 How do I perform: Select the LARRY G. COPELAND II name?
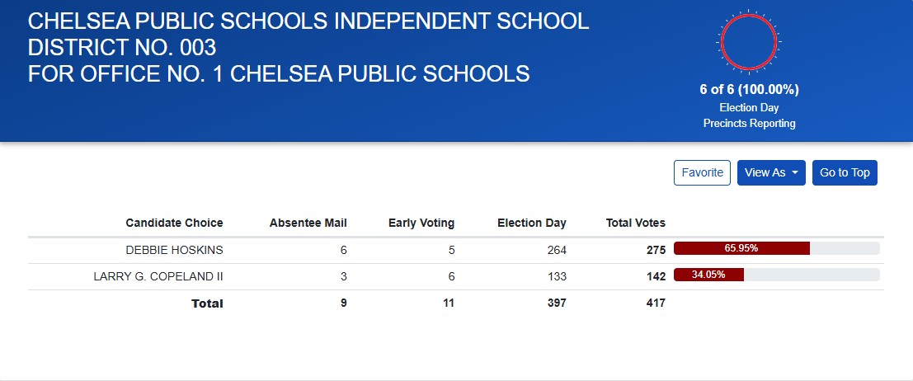[158, 276]
